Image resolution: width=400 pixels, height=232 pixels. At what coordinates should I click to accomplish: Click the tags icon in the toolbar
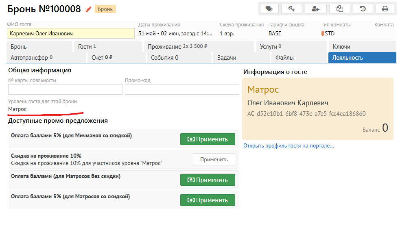pos(269,9)
